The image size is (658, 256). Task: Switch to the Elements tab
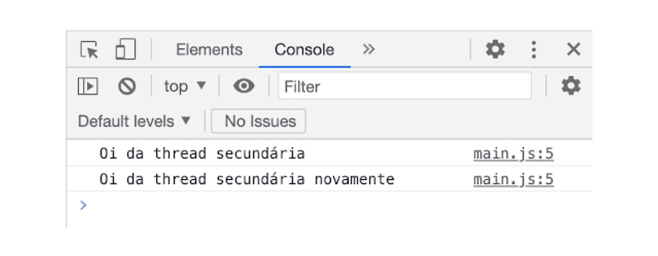click(x=209, y=50)
